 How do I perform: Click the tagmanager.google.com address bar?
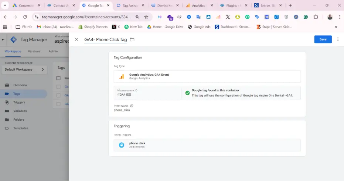[x=86, y=17]
